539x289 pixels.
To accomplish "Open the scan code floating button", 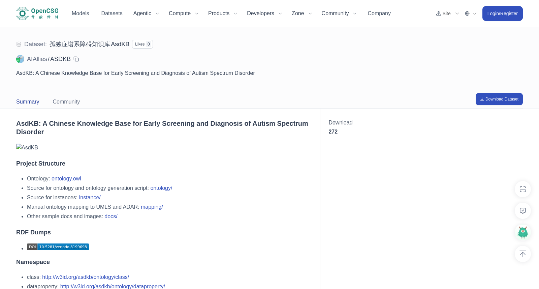I will (x=523, y=189).
